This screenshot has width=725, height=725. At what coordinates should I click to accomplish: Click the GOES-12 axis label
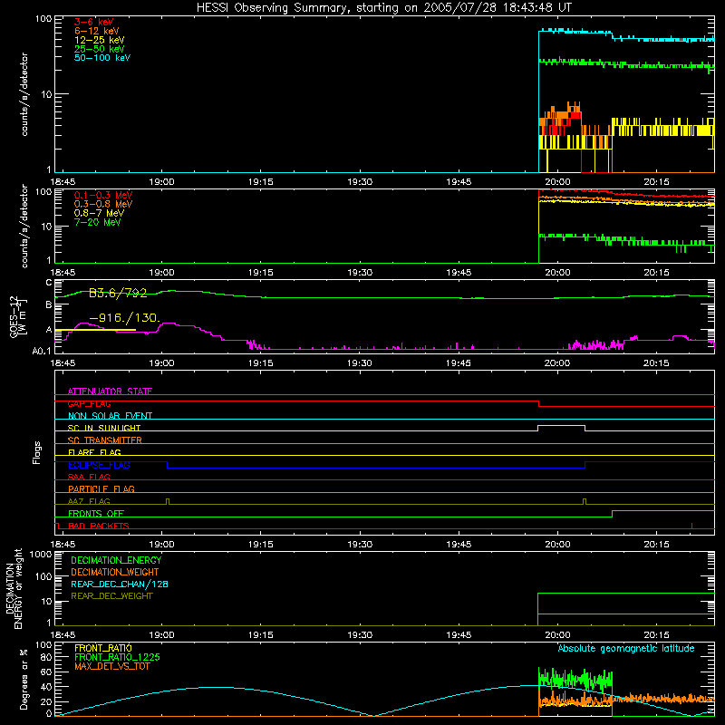click(17, 316)
